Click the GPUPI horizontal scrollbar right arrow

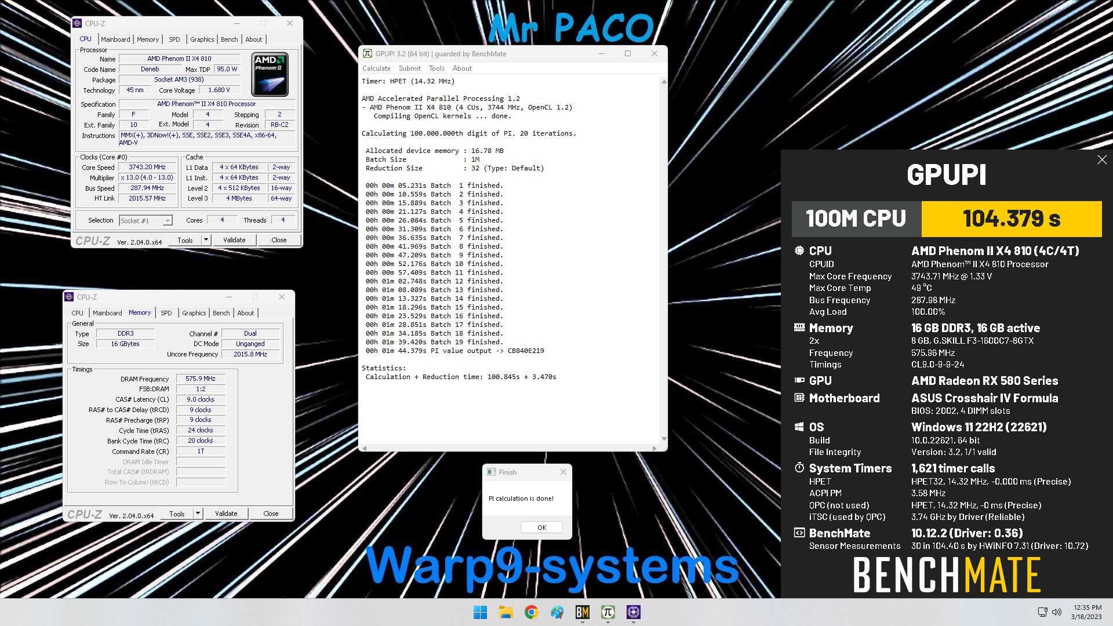654,448
